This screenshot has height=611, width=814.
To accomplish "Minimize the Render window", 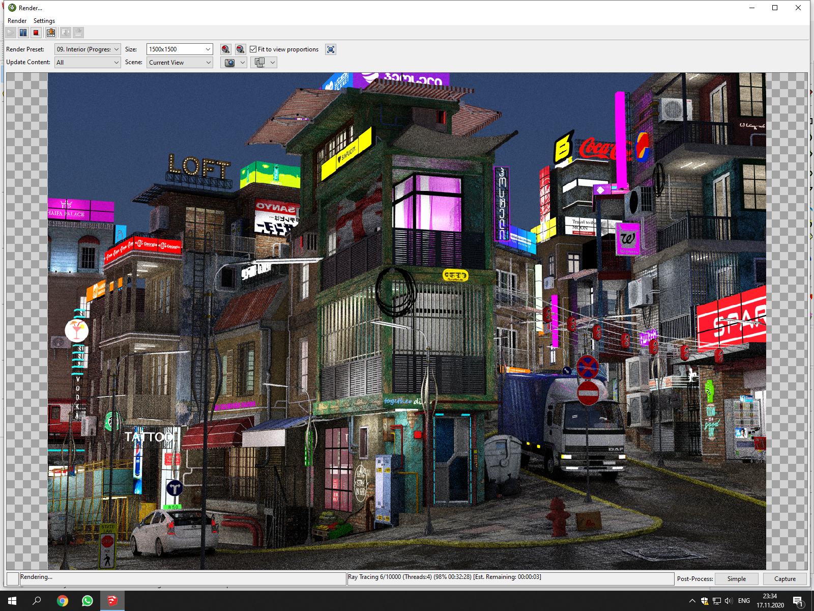I will [x=752, y=8].
